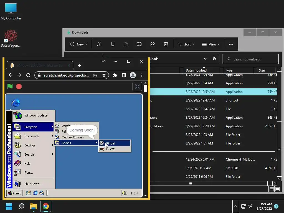
Task: Launch the Pinball game
Action: 115,143
